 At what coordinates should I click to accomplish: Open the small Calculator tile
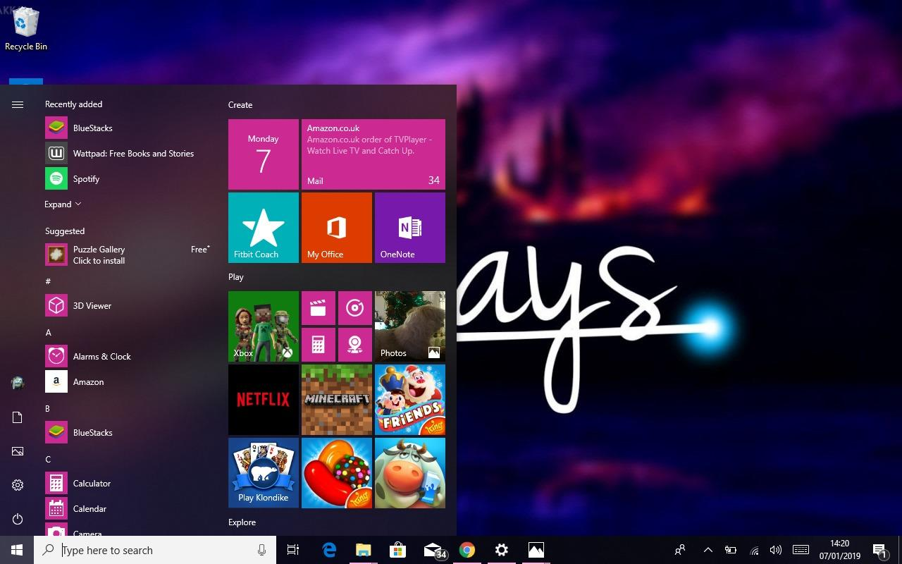pyautogui.click(x=319, y=345)
